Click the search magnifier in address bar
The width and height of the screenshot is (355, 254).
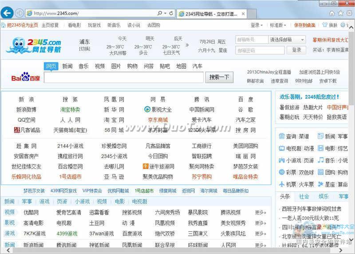coord(160,13)
